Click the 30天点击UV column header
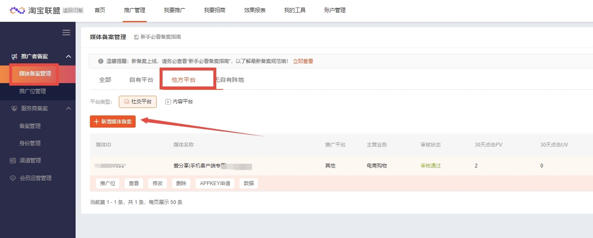 (x=554, y=145)
